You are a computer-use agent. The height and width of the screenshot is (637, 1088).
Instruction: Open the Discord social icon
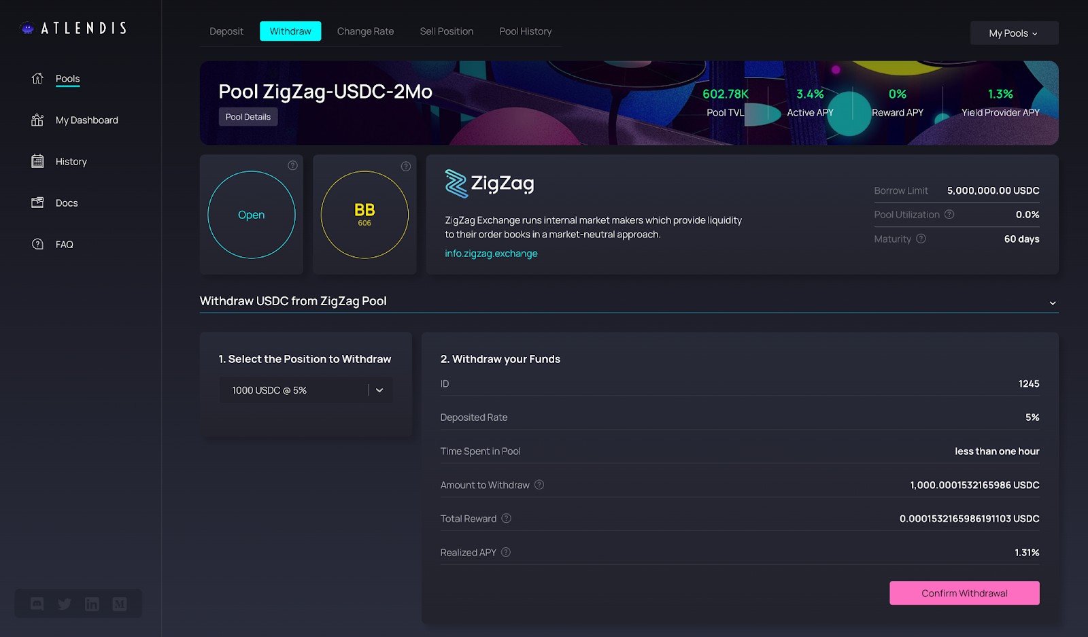click(x=37, y=604)
